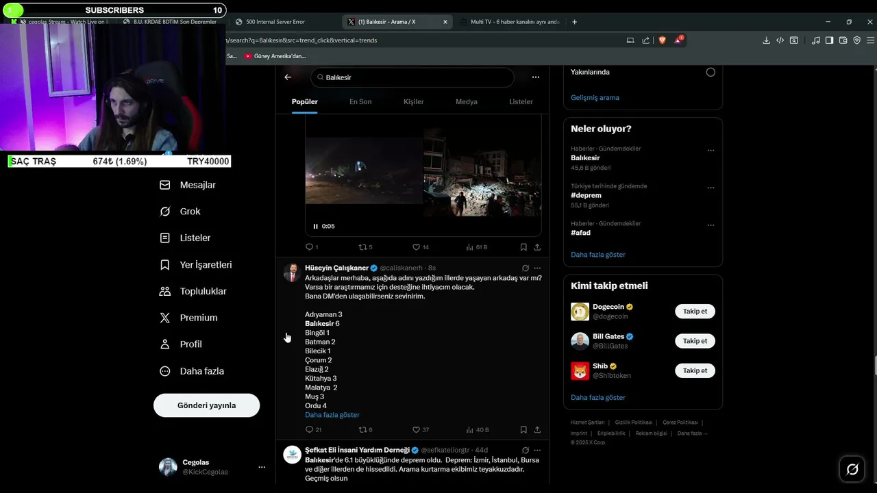The height and width of the screenshot is (493, 877).
Task: Open Brave Rewards triangle icon
Action: [678, 40]
